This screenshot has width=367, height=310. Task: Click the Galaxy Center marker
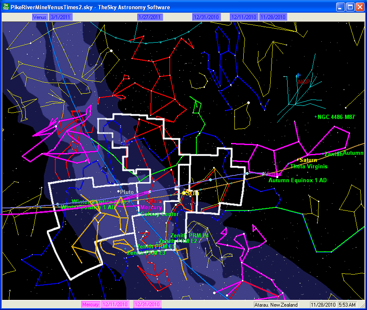[x=139, y=214]
